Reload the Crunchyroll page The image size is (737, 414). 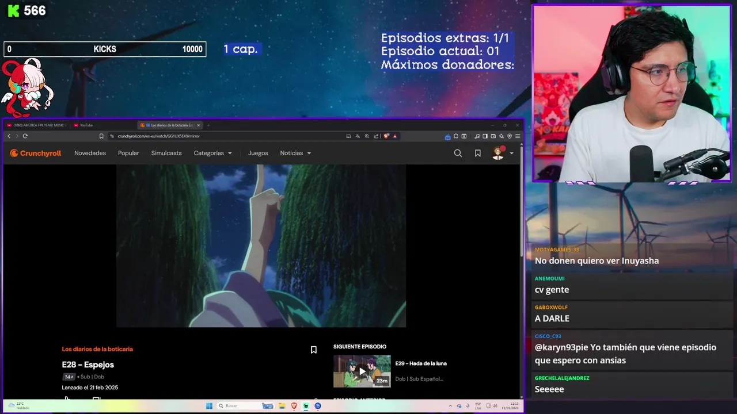pyautogui.click(x=25, y=136)
